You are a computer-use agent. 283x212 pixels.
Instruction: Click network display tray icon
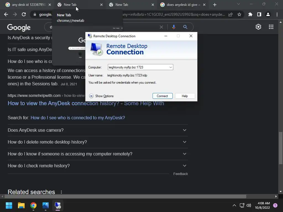[x=242, y=205]
